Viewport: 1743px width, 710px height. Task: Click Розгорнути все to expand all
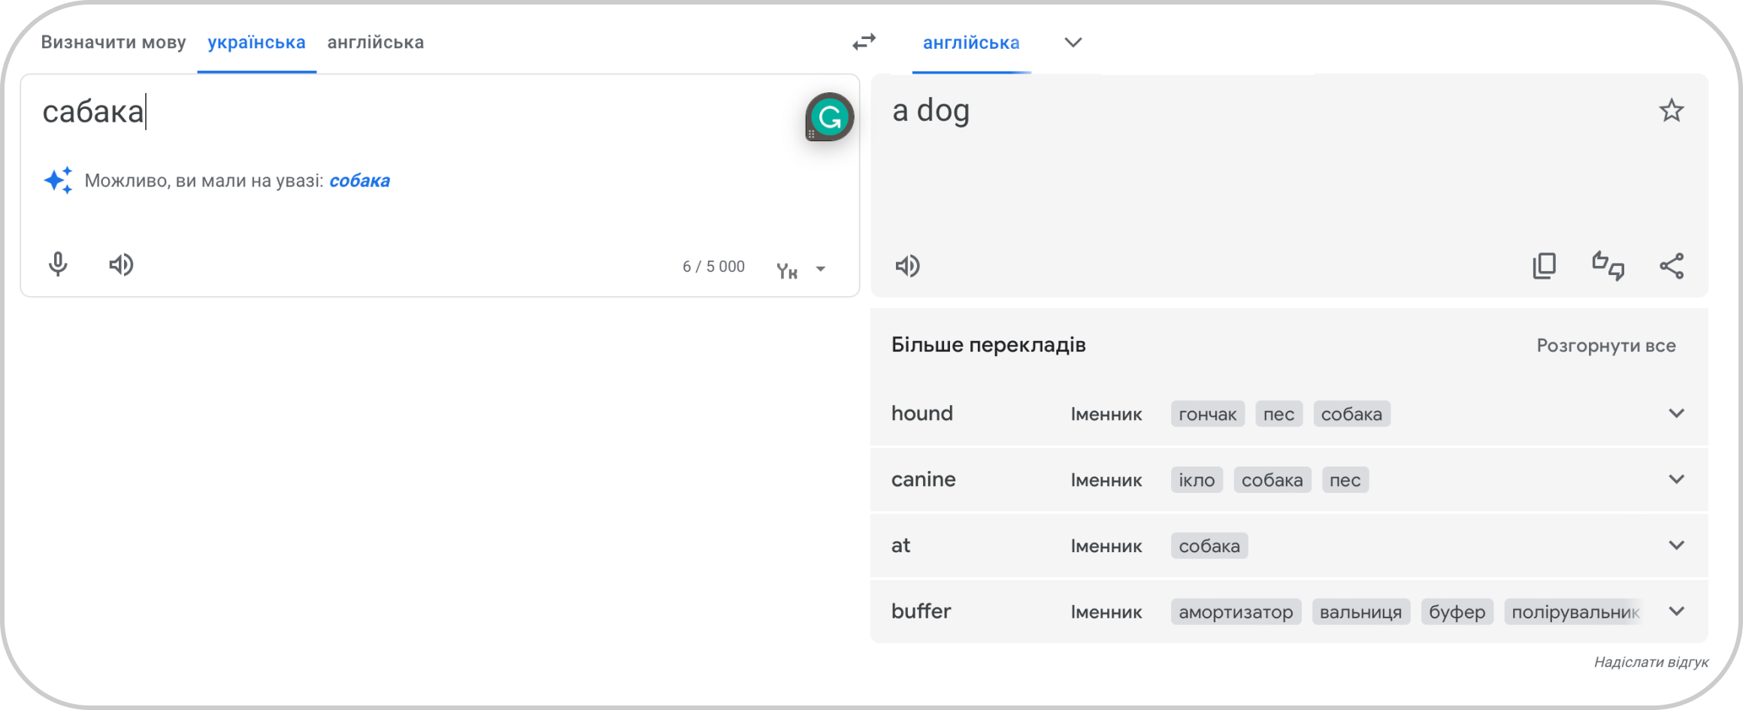[x=1606, y=346]
